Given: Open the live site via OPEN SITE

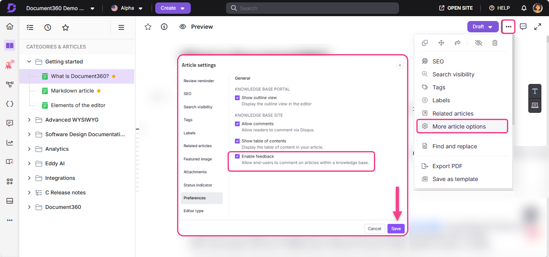Looking at the screenshot, I should [456, 8].
